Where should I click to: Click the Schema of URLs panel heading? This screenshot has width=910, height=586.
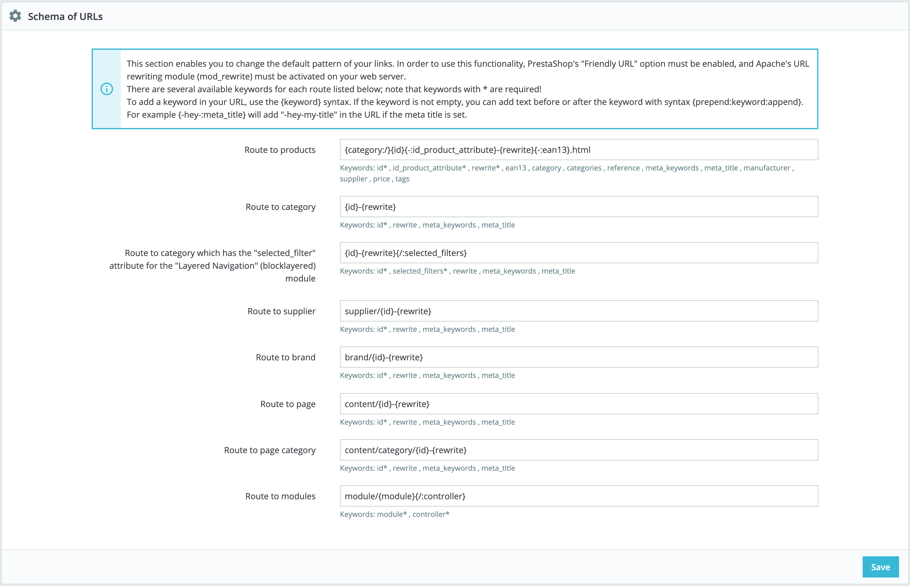65,16
